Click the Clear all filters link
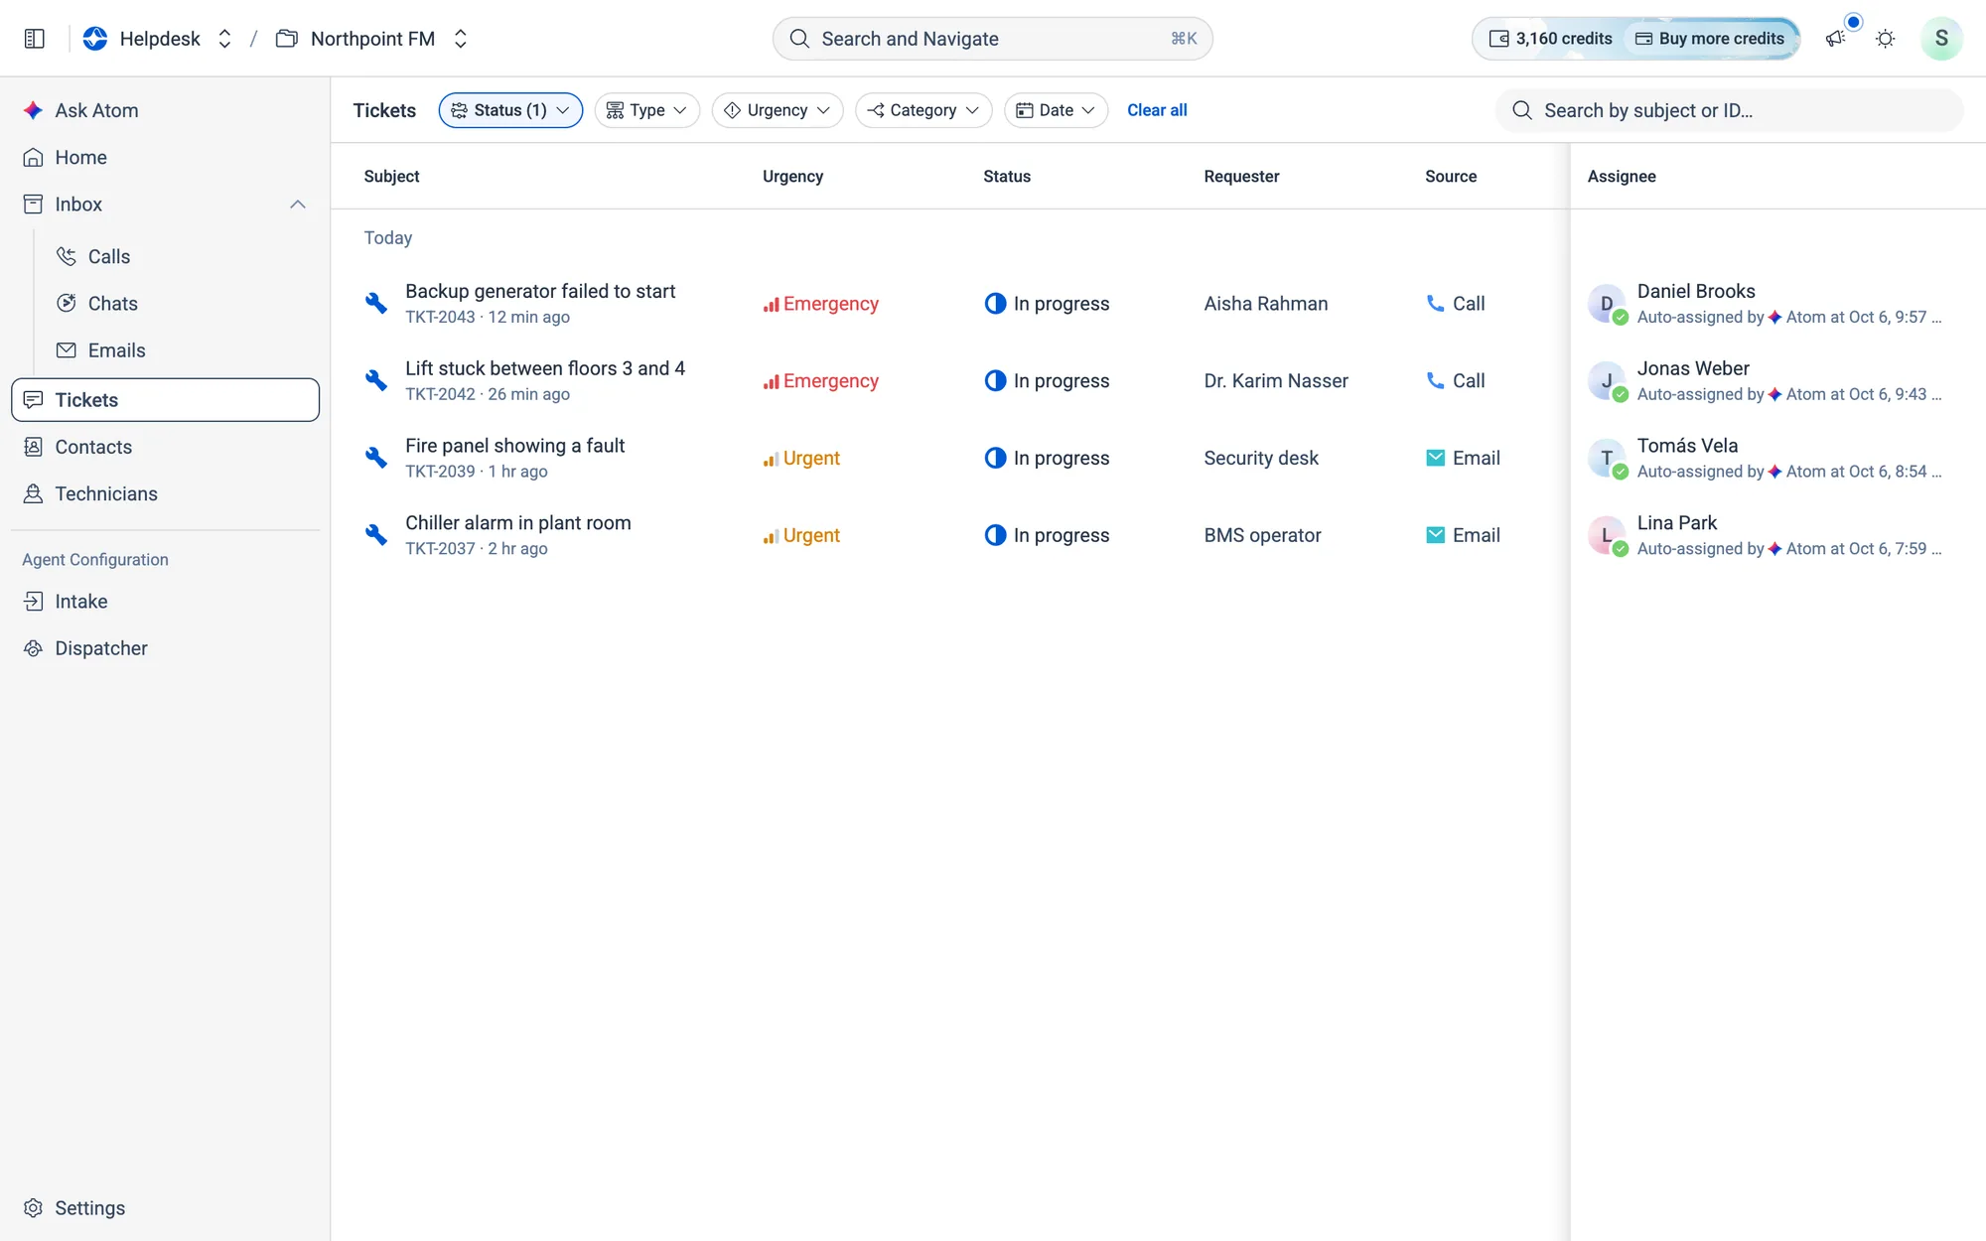The image size is (1986, 1241). (1157, 110)
